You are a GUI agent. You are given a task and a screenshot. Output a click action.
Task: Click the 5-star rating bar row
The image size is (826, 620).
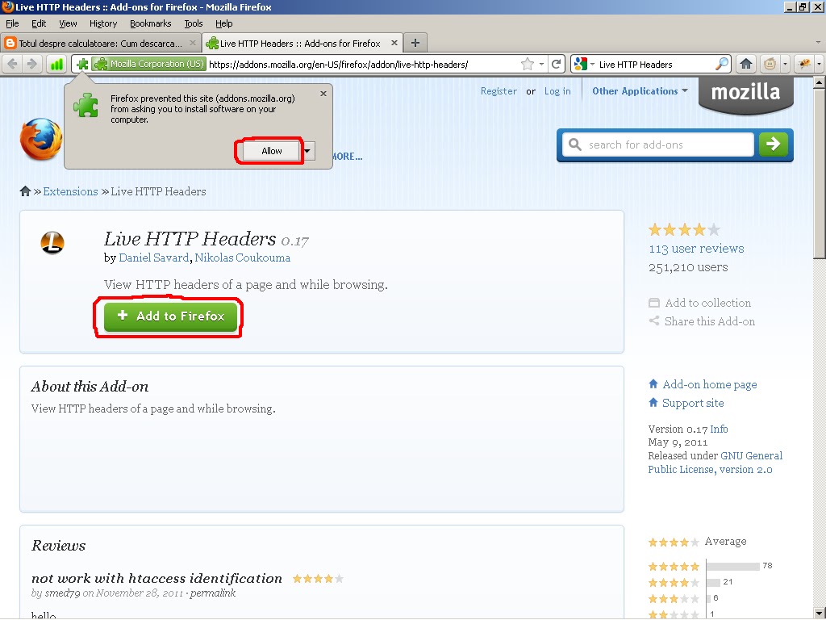[x=710, y=566]
